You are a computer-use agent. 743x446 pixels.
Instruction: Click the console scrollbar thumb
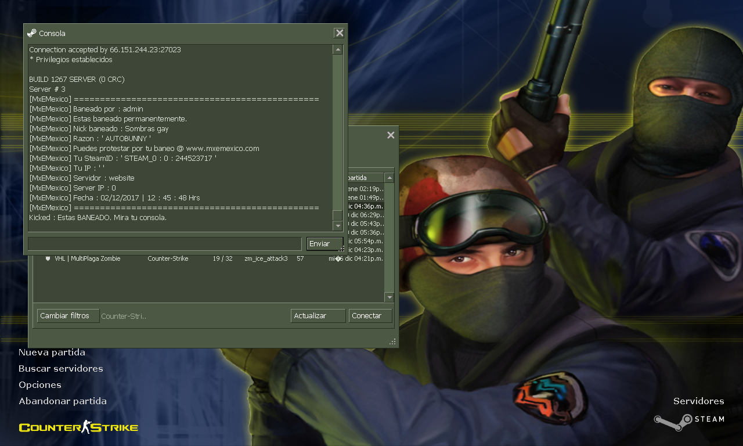pos(338,215)
